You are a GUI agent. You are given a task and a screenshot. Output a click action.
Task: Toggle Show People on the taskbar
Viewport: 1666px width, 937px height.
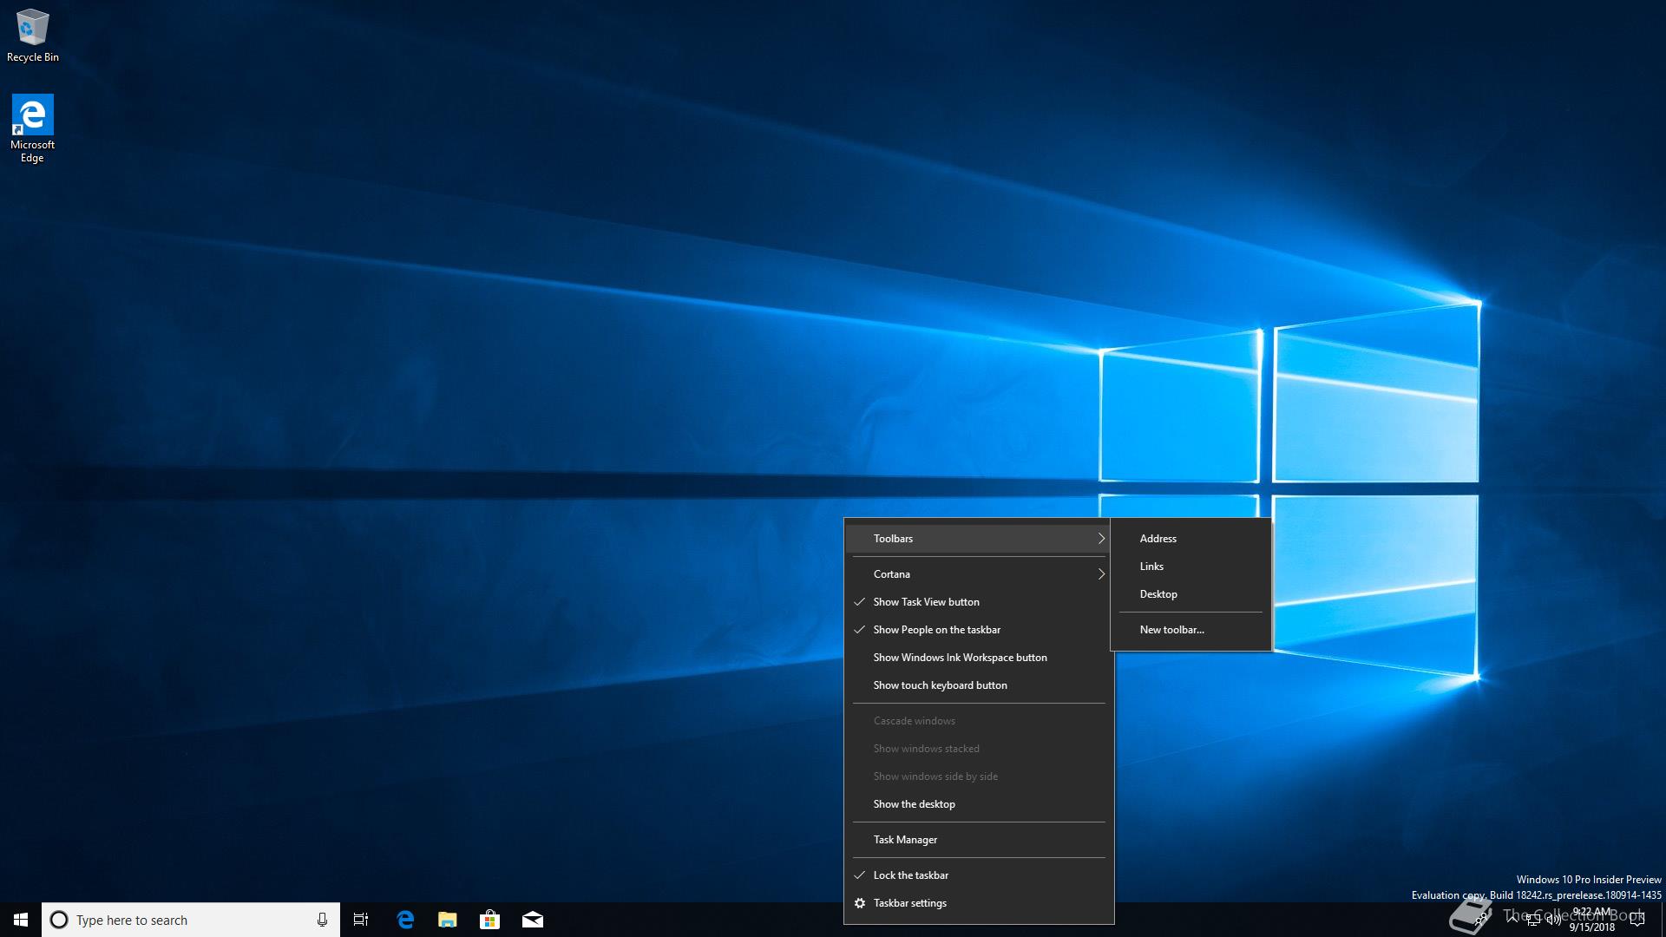coord(979,630)
